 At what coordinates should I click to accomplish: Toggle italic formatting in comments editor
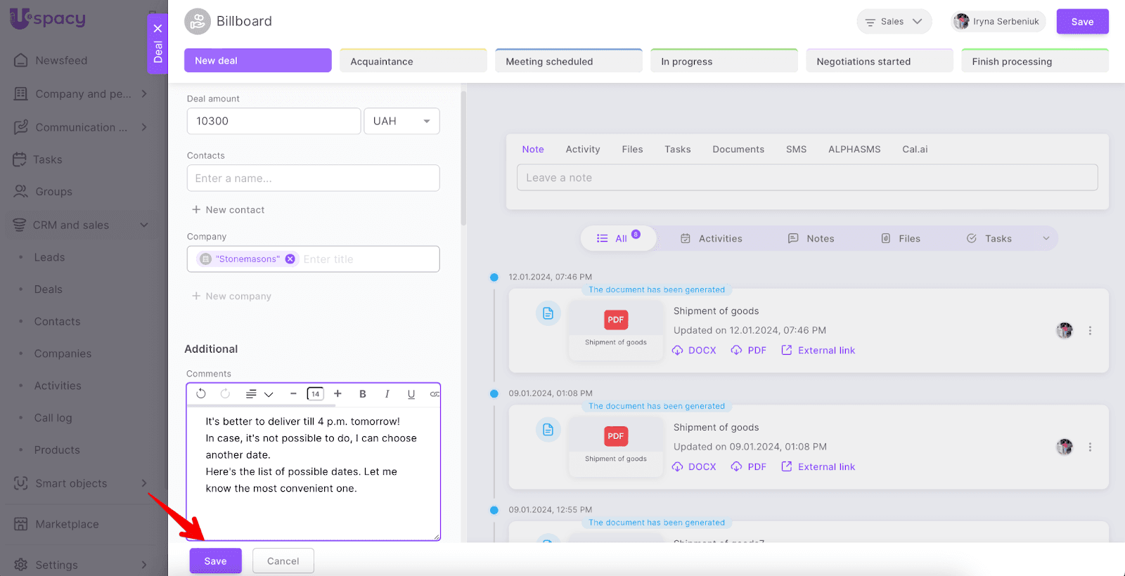click(x=387, y=394)
